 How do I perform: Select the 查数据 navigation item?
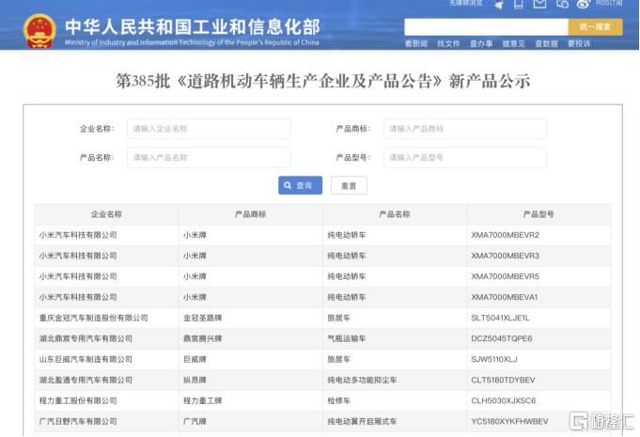[x=546, y=44]
